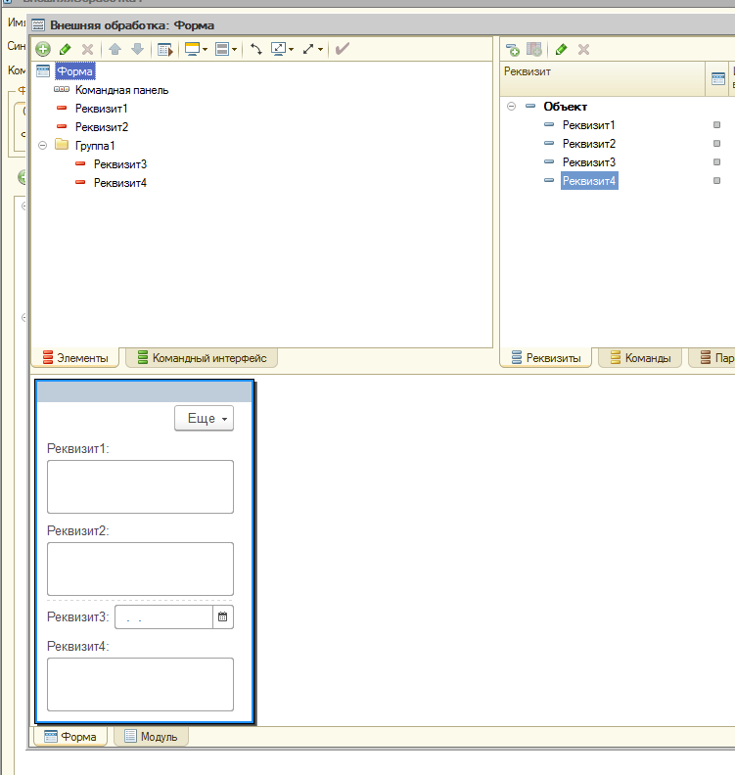The image size is (735, 775).
Task: Select the Форма root node in elements tree
Action: tap(74, 71)
